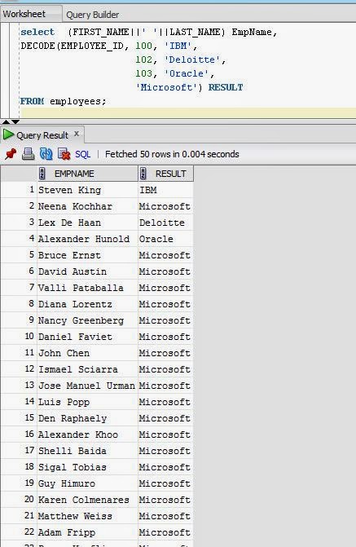Click the 'DECODE(EMPLOYEE_ID' text in the editor
Screen dimensions: 356x547
click(73, 46)
